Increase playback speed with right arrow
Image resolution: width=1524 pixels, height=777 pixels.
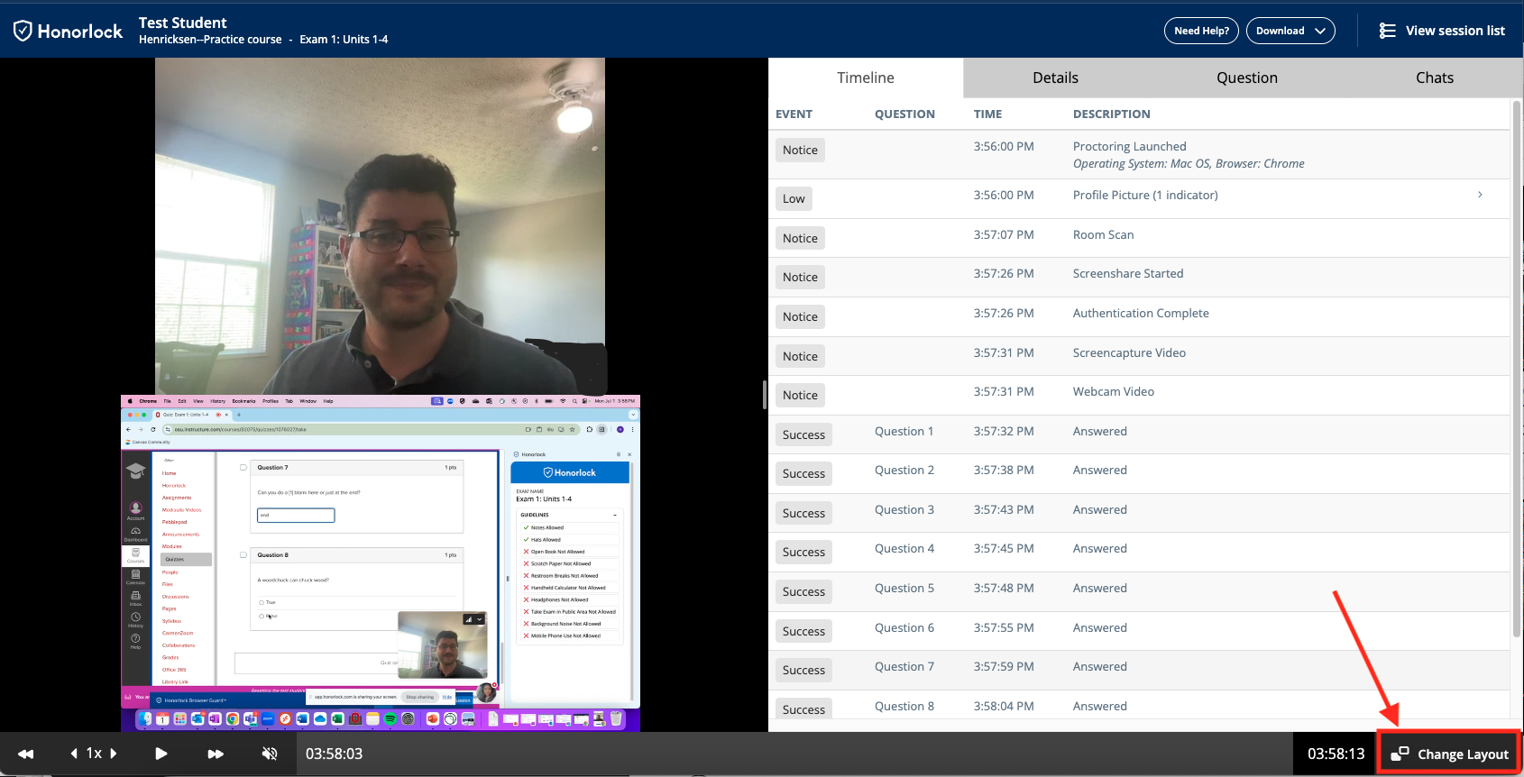[x=114, y=754]
